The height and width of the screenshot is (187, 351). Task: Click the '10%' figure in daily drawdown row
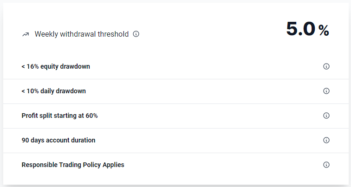pos(32,91)
